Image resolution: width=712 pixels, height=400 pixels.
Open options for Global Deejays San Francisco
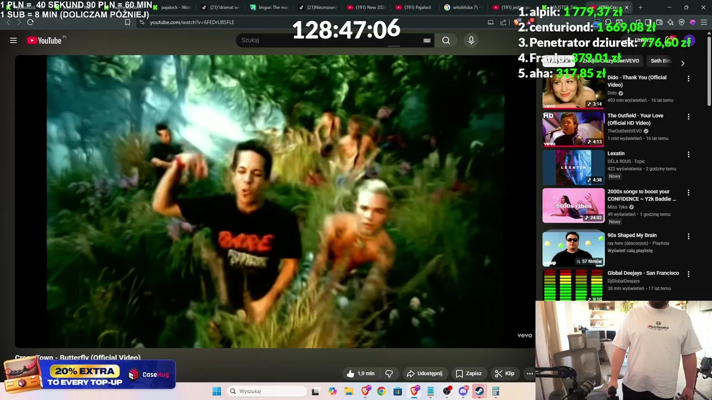(x=689, y=274)
